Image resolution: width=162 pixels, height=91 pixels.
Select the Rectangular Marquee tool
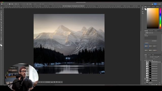(1, 9)
